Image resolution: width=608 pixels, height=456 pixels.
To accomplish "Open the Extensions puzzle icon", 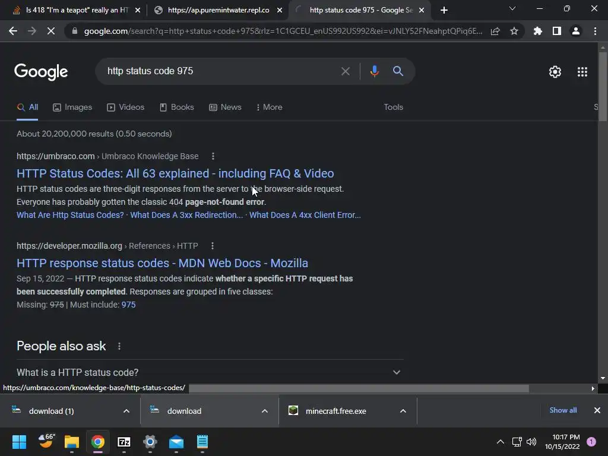I will (x=538, y=31).
